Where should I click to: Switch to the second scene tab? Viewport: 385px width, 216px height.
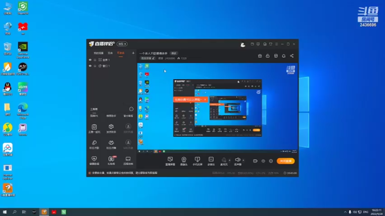click(x=110, y=53)
